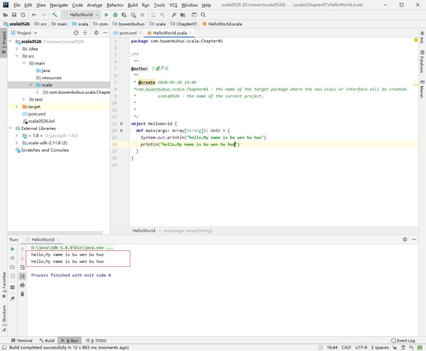Click run gutter arrow beside object HelloWorld
426x351 pixels.
click(121, 124)
